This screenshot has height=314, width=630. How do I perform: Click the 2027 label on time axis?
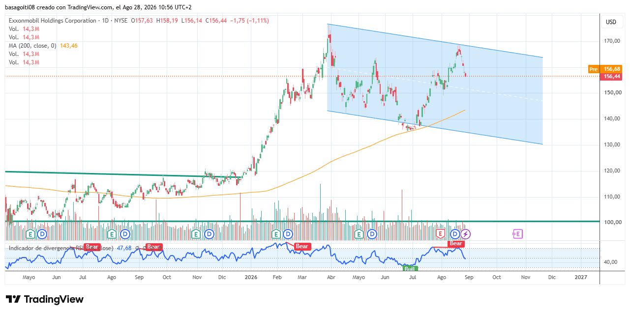pyautogui.click(x=581, y=277)
